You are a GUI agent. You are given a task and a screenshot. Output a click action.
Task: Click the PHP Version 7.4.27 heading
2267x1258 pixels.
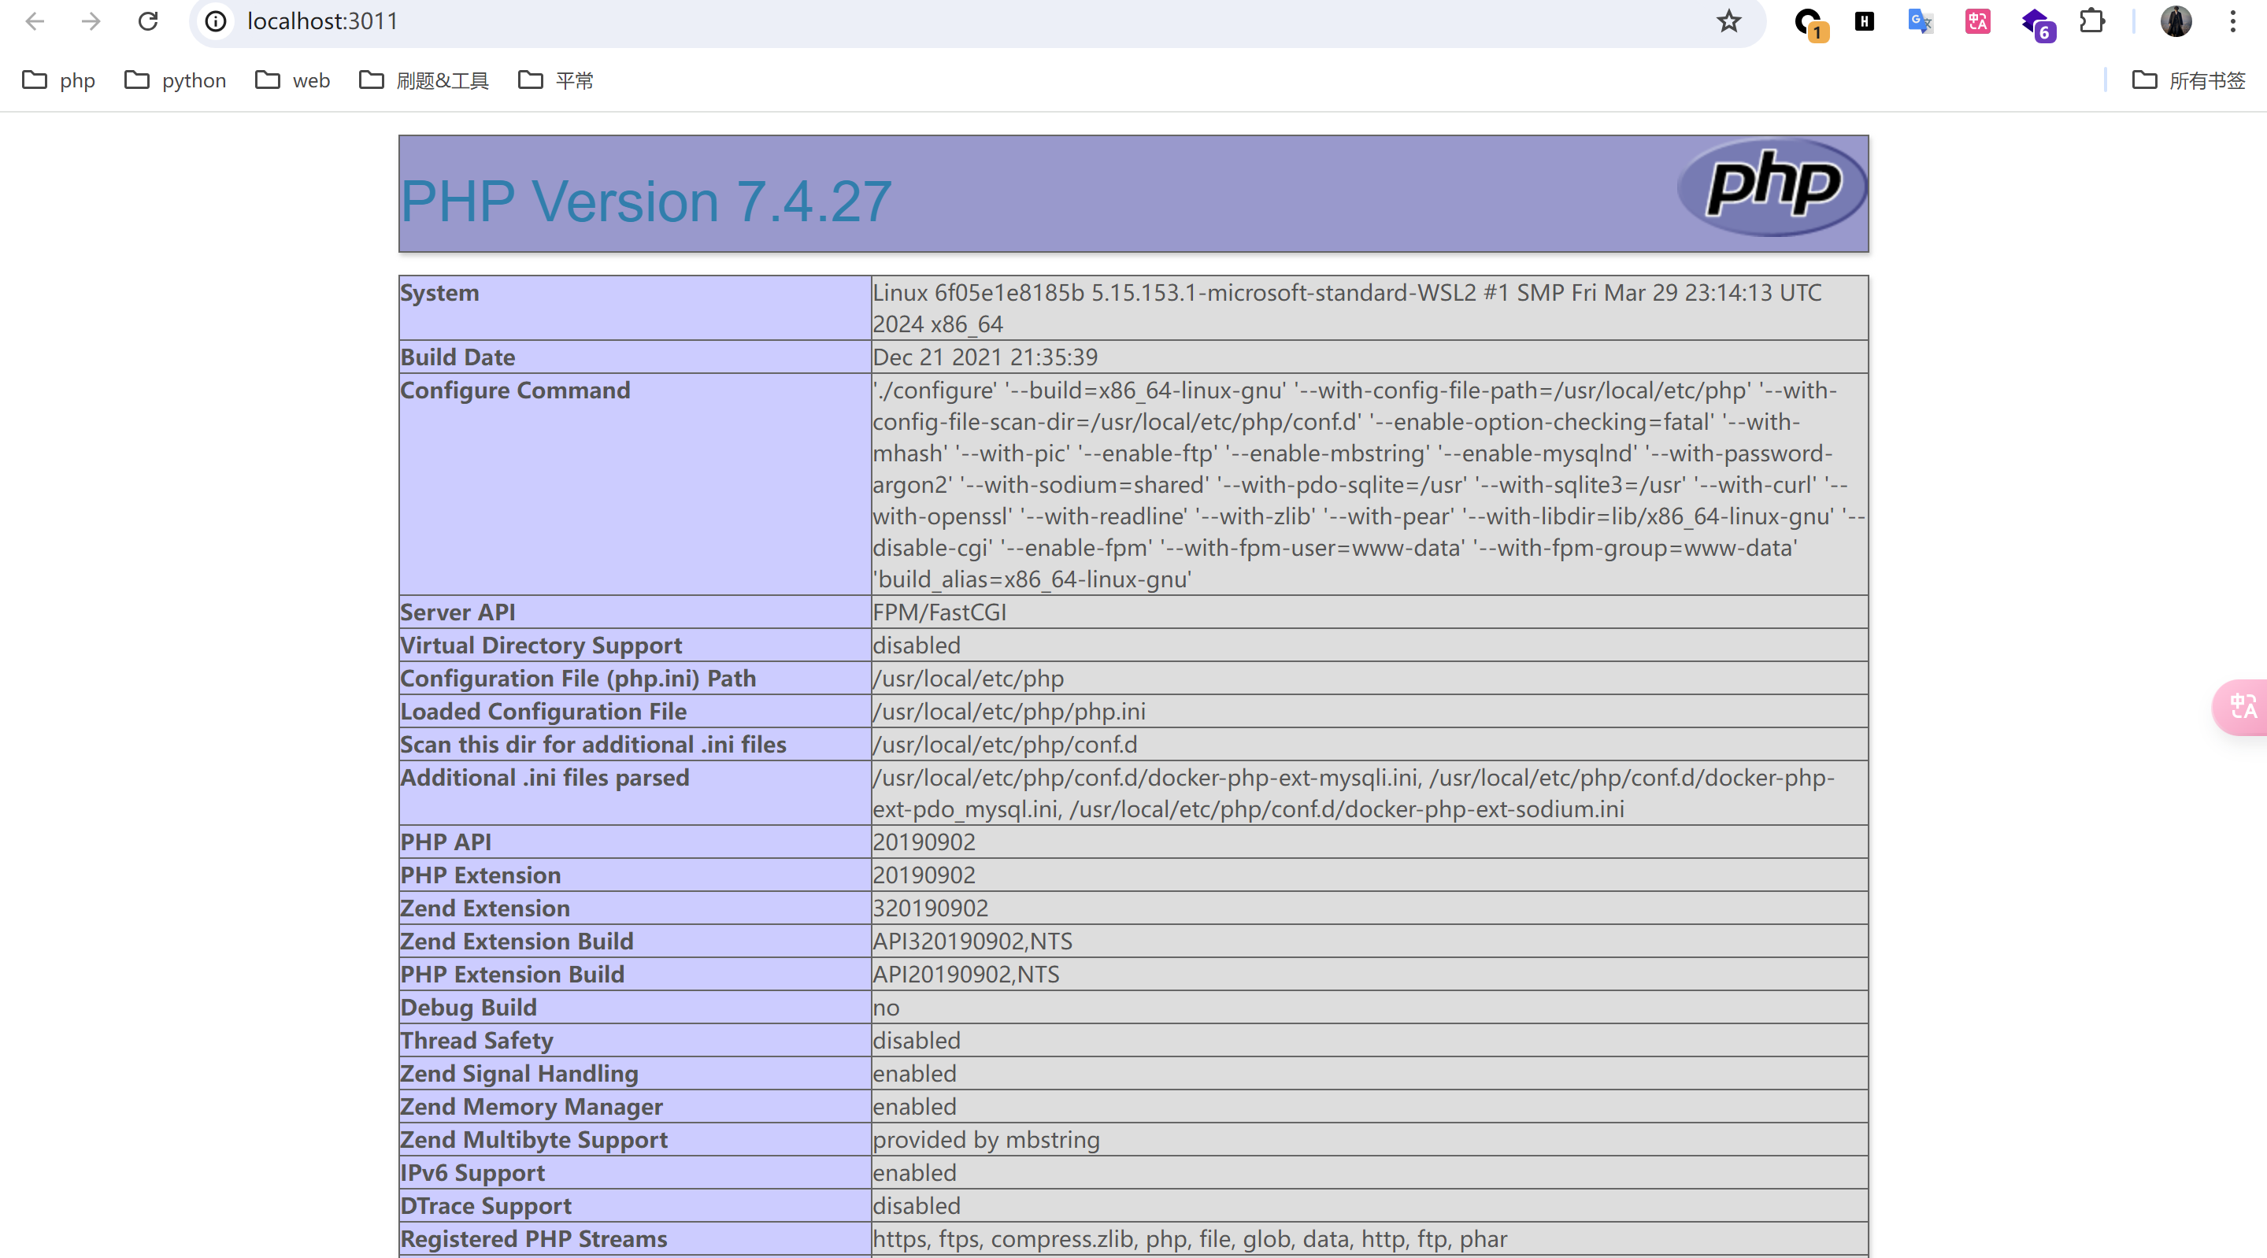pos(646,202)
